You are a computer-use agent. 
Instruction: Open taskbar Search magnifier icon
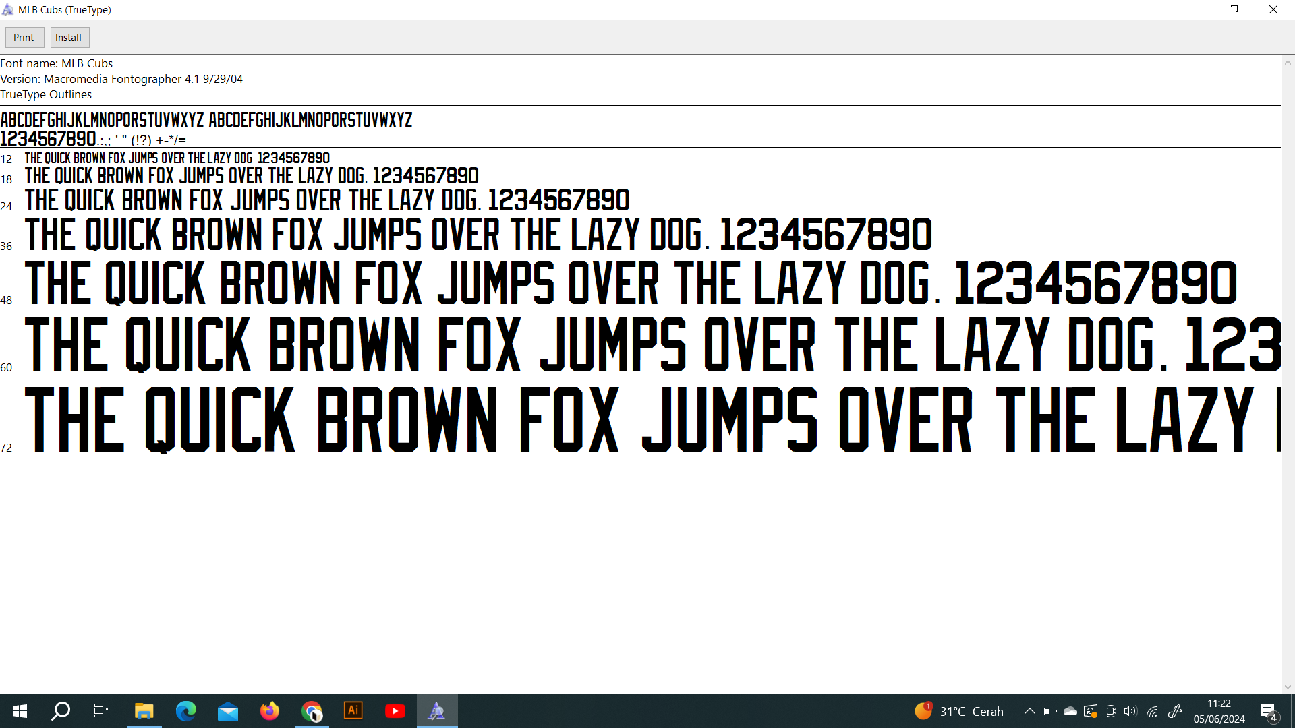(61, 711)
